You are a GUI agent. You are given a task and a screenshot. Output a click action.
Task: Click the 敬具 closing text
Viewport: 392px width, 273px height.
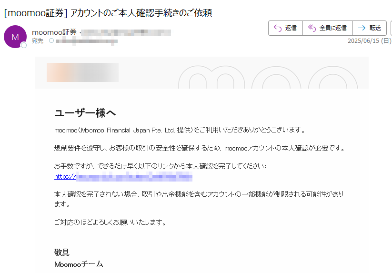pyautogui.click(x=62, y=252)
